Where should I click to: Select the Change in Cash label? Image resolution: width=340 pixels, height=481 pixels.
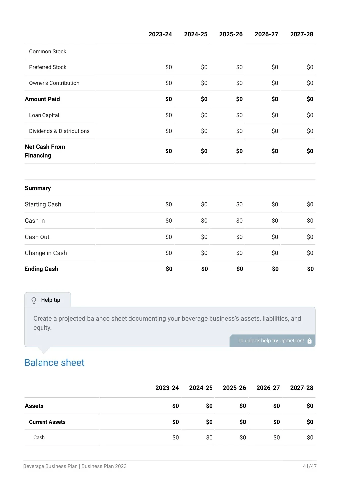tap(46, 253)
